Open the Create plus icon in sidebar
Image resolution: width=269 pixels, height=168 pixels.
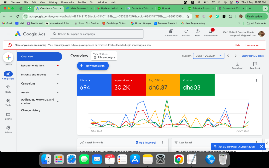pyautogui.click(x=8, y=57)
